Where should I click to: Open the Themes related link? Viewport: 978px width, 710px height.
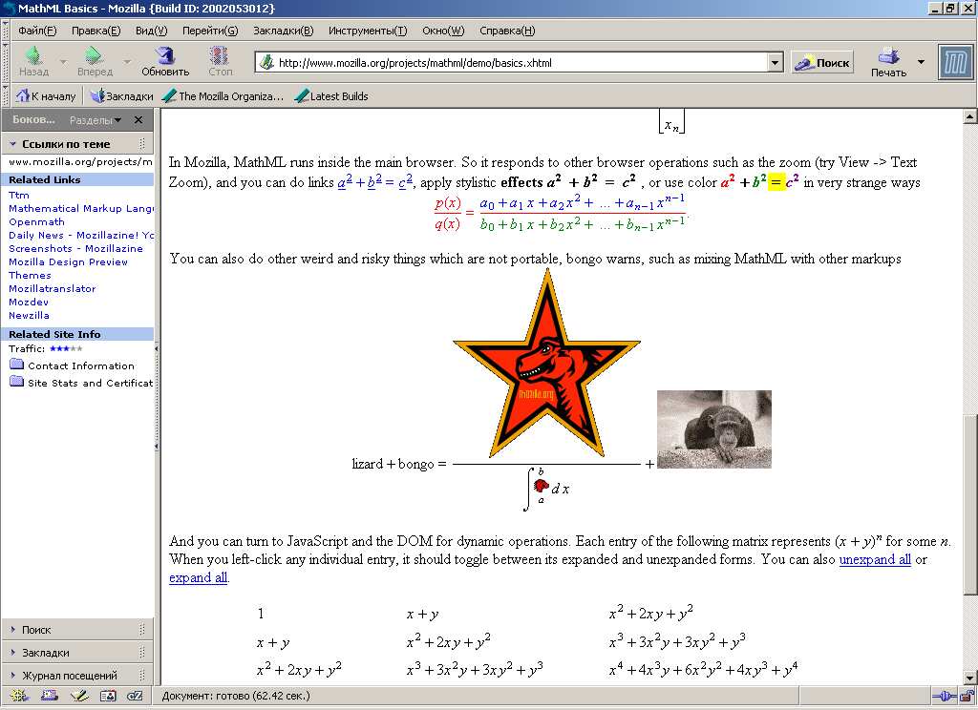click(x=30, y=275)
